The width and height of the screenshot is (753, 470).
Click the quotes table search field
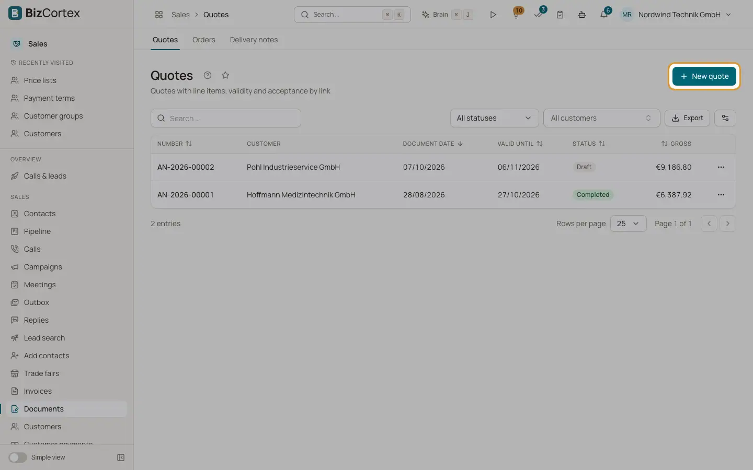226,118
